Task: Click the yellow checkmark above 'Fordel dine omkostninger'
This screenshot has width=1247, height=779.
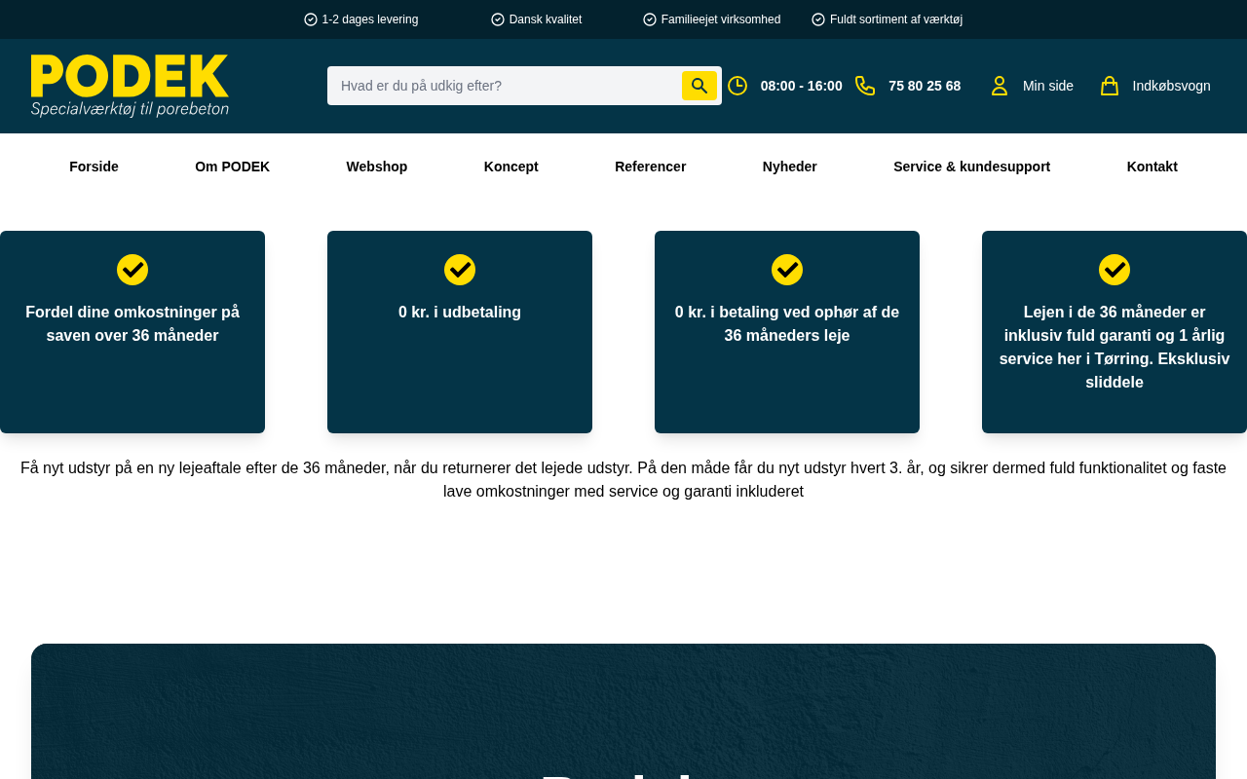Action: coord(132,270)
